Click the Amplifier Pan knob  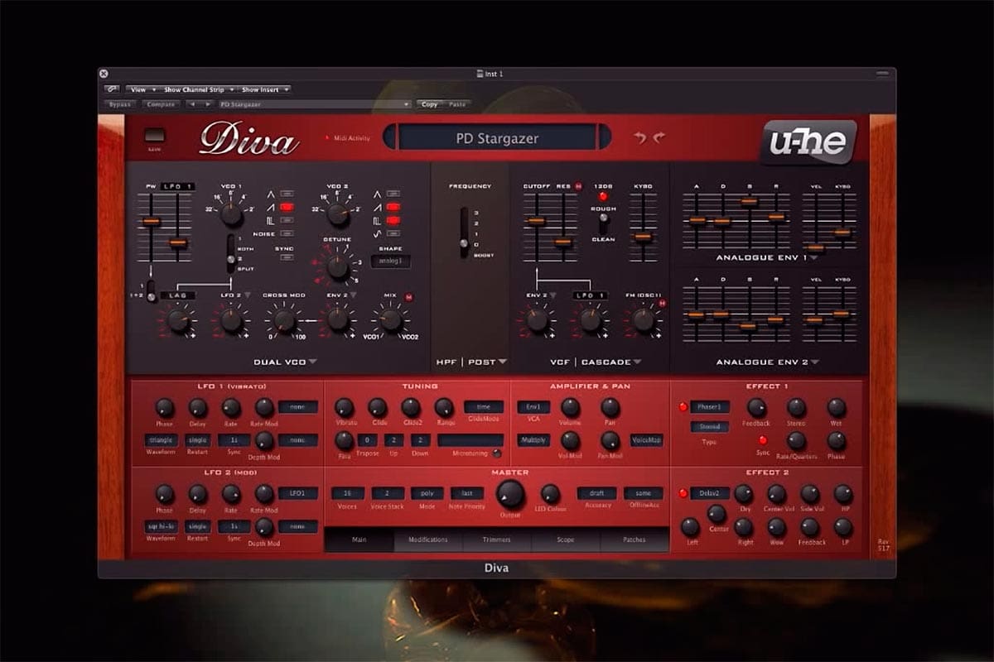tap(610, 407)
